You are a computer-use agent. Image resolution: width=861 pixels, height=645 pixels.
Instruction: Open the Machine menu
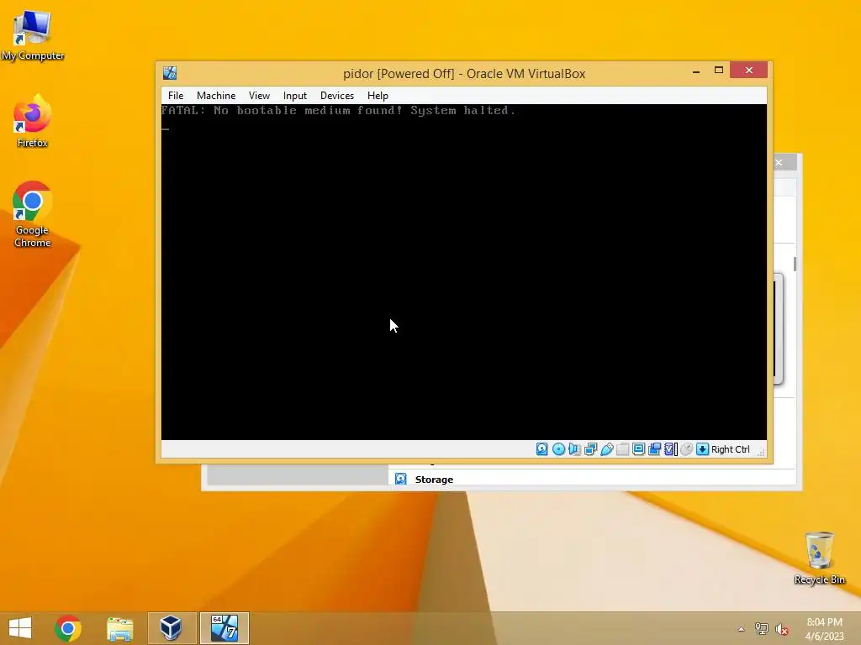(x=216, y=96)
